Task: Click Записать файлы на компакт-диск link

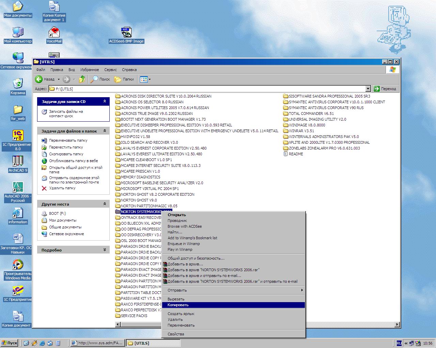Action: coord(66,114)
